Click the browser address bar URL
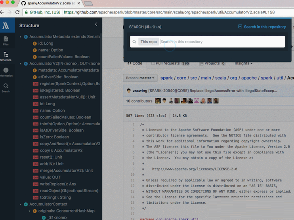The width and height of the screenshot is (294, 220). (x=169, y=12)
